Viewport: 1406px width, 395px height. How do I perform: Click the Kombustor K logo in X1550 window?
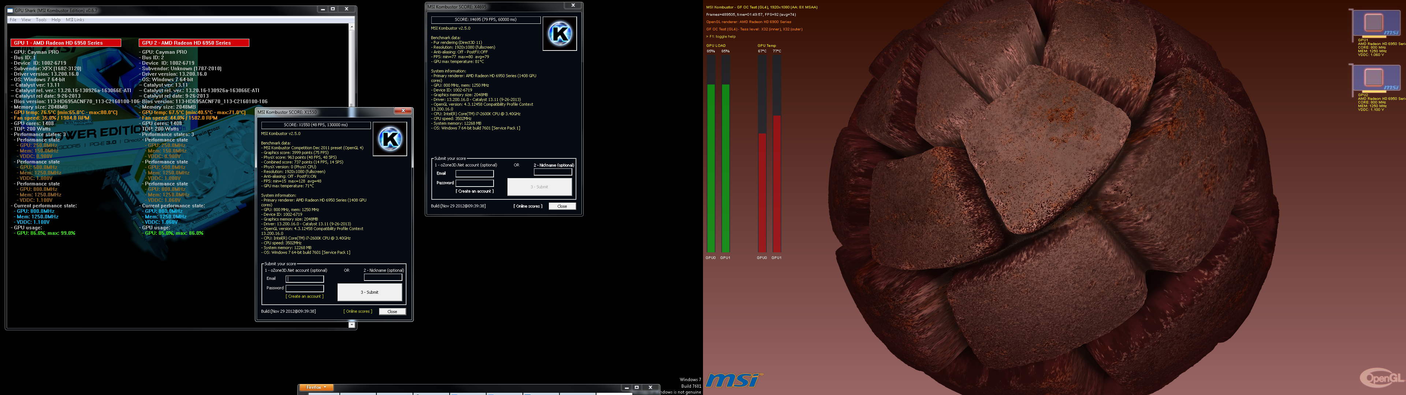(x=390, y=139)
